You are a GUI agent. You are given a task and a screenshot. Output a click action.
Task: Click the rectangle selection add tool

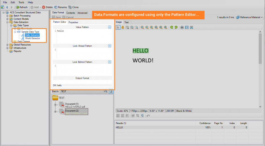(x=127, y=28)
